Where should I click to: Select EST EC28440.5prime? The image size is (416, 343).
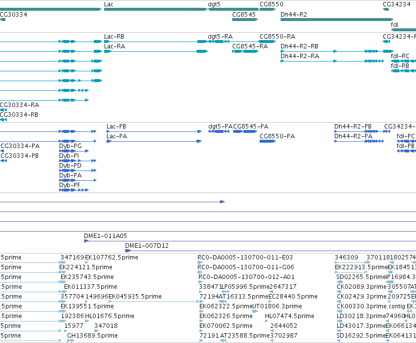(x=293, y=297)
